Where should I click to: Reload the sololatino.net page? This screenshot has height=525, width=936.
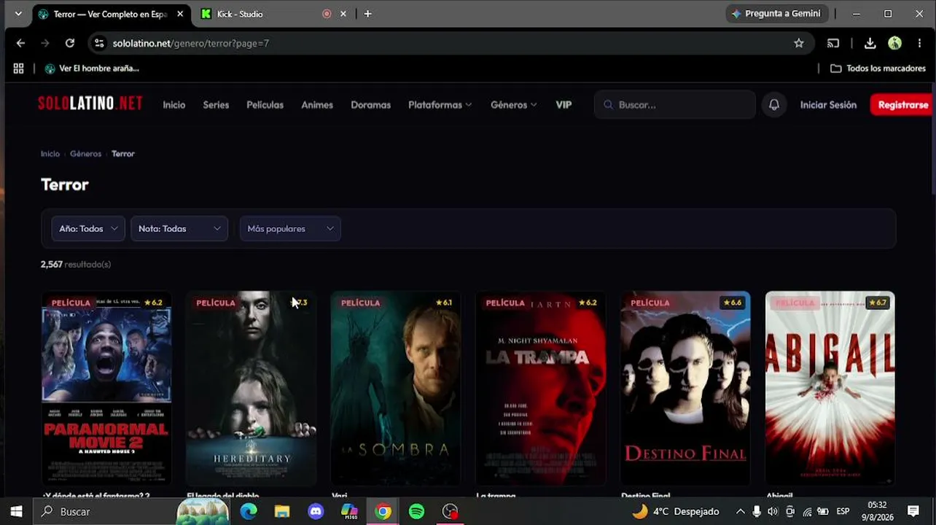(69, 43)
